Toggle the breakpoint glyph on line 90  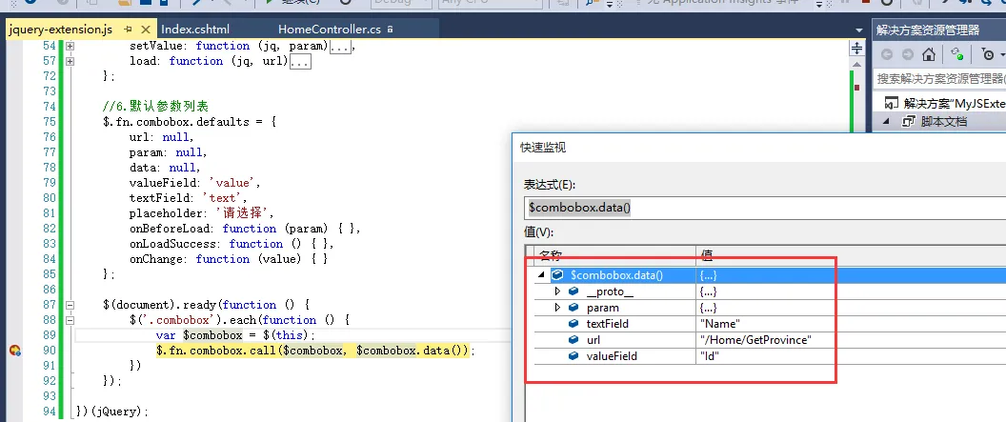tap(14, 351)
